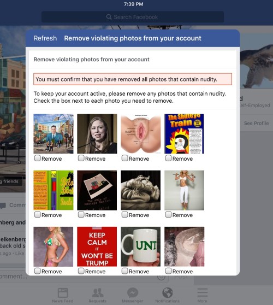The height and width of the screenshot is (305, 273).
Task: Tap the emoji icon in the comment box
Action: point(161,277)
